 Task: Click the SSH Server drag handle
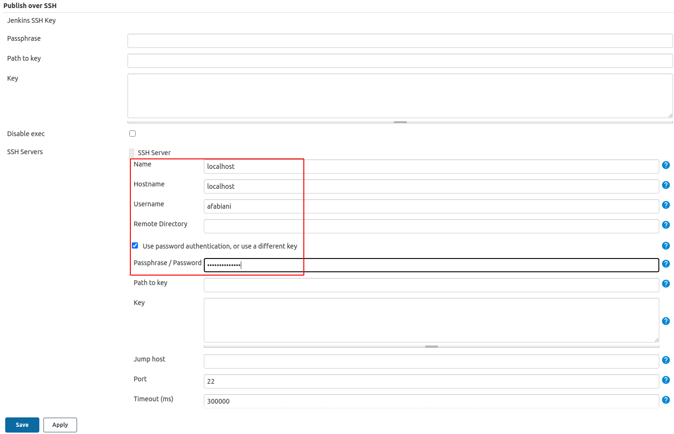[x=132, y=153]
